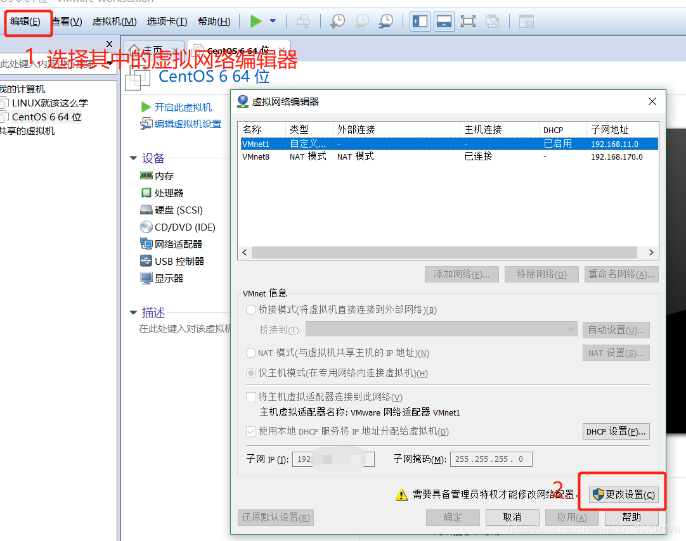Image resolution: width=686 pixels, height=541 pixels.
Task: Take a snapshot using the toolbar clock icon
Action: pos(338,21)
